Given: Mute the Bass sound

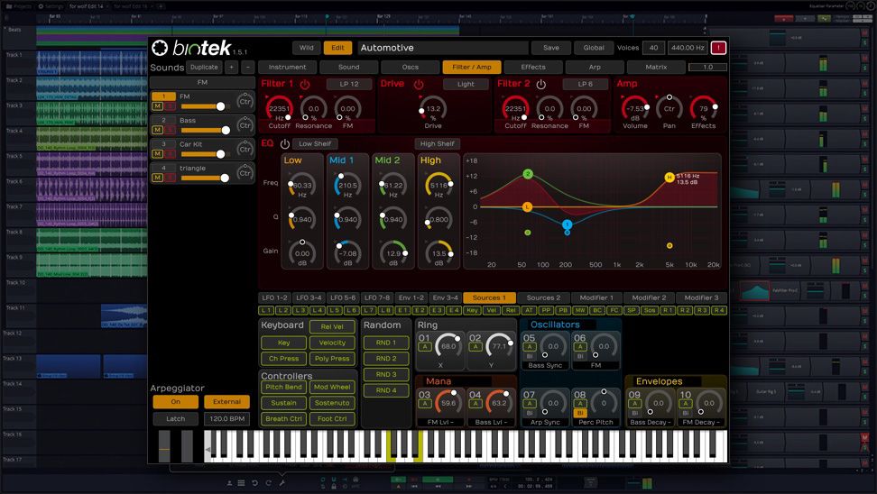Looking at the screenshot, I should pos(158,130).
